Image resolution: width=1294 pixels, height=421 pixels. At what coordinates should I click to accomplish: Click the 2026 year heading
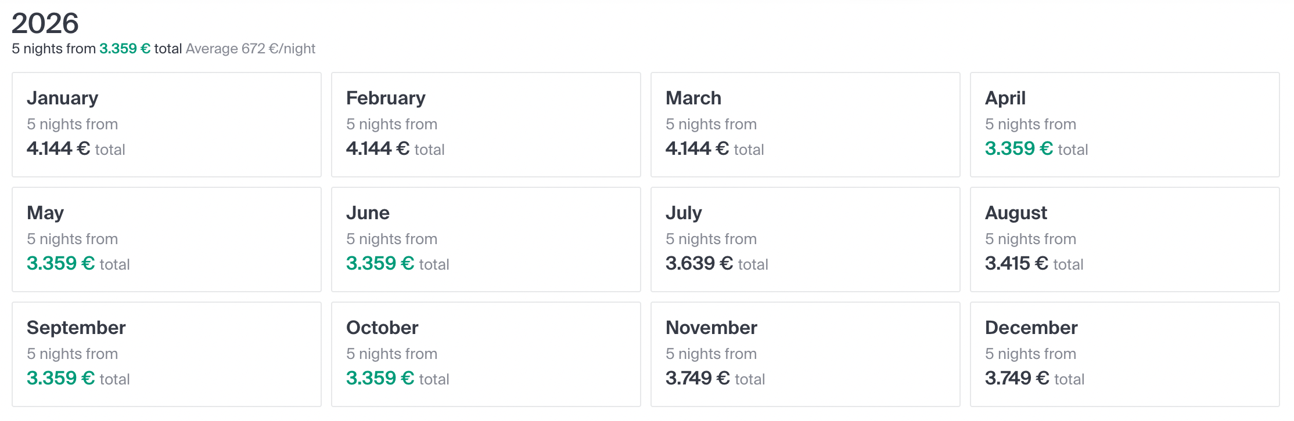tap(45, 23)
